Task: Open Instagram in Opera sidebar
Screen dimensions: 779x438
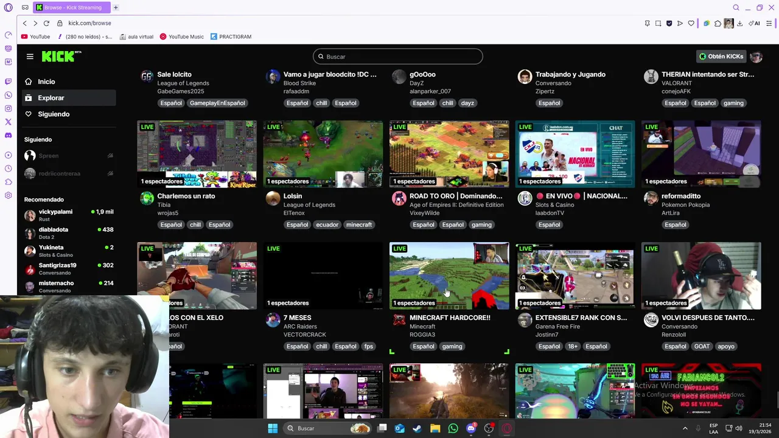Action: [x=8, y=108]
